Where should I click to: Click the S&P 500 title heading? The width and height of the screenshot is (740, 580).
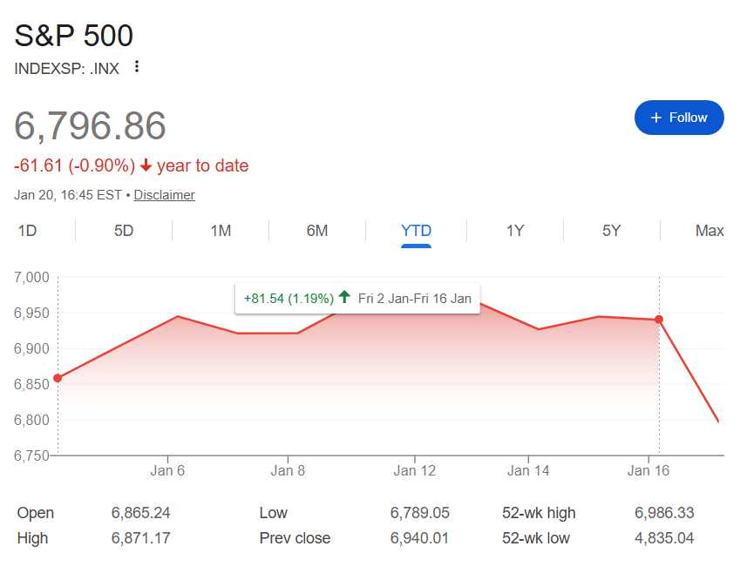point(73,36)
